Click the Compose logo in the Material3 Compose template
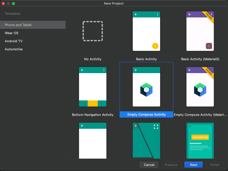Screen dimensions: 228x171 pyautogui.click(x=200, y=90)
